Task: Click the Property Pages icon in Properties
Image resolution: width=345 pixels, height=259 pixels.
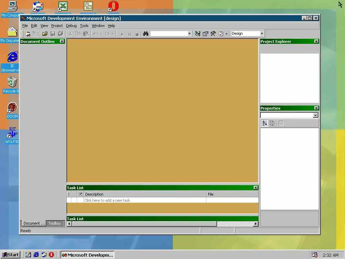Action: click(281, 123)
